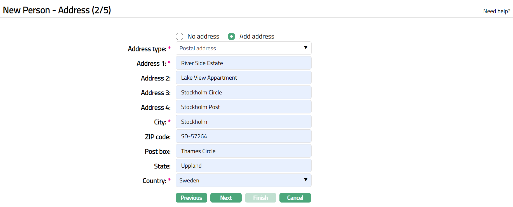This screenshot has height=207, width=513.
Task: Select the No address radio button
Action: pos(179,37)
